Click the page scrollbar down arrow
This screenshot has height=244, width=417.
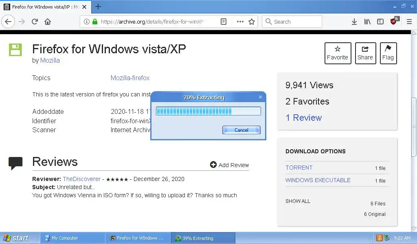point(414,229)
